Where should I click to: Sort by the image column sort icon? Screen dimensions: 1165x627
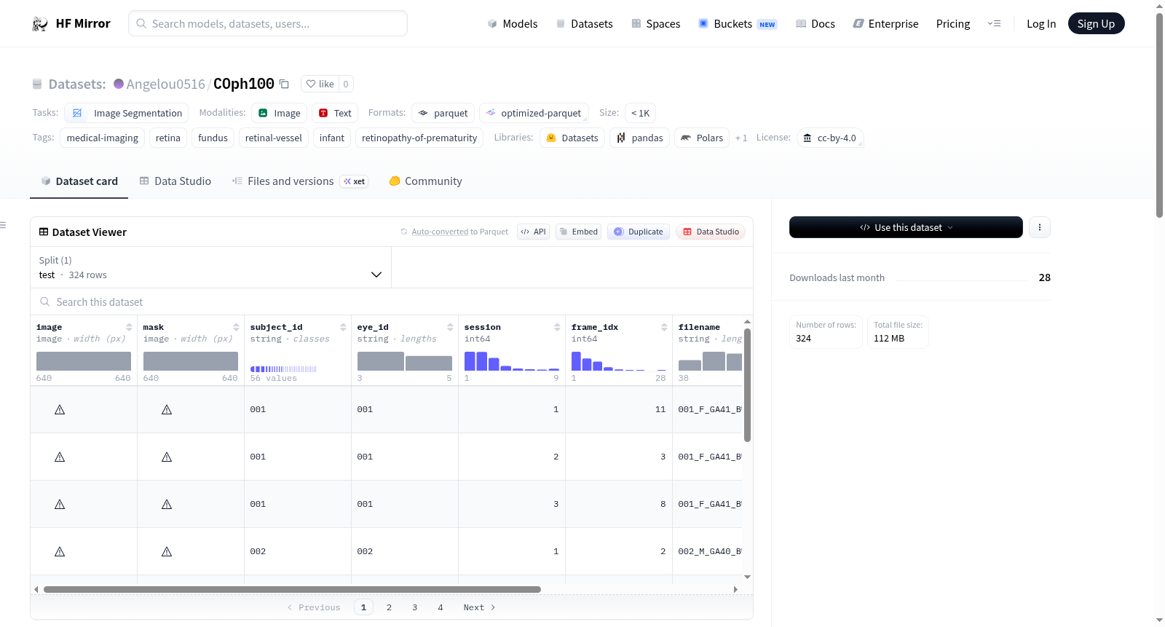pyautogui.click(x=129, y=327)
